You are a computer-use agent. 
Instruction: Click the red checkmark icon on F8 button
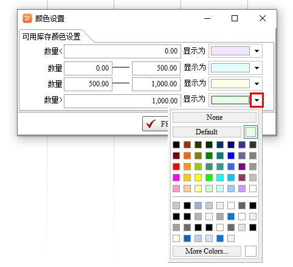pos(151,123)
